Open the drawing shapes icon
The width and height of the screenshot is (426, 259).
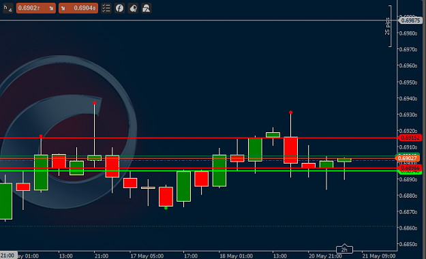[x=146, y=8]
